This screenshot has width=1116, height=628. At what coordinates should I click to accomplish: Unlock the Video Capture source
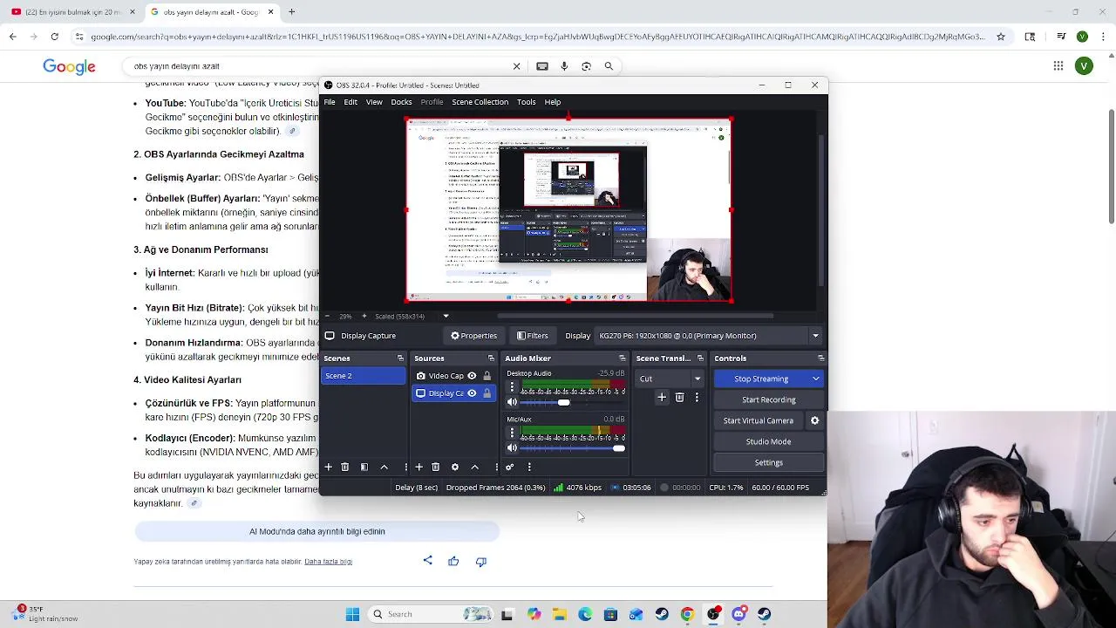(487, 376)
